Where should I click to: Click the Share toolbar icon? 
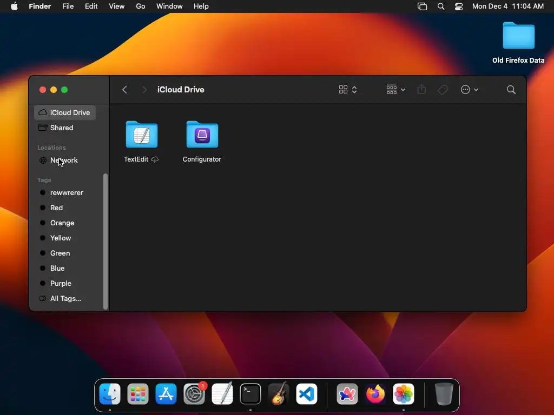pos(421,90)
